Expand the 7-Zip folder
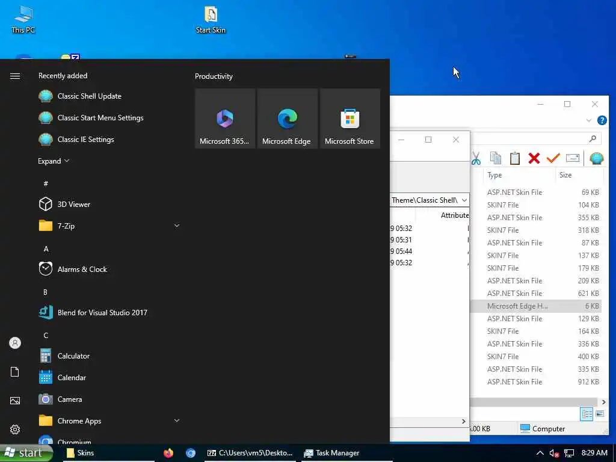 pyautogui.click(x=177, y=226)
